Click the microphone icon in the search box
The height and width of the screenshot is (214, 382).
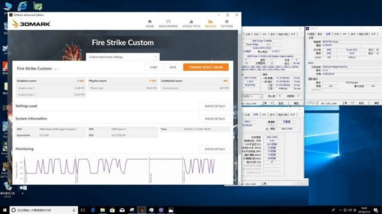74,210
